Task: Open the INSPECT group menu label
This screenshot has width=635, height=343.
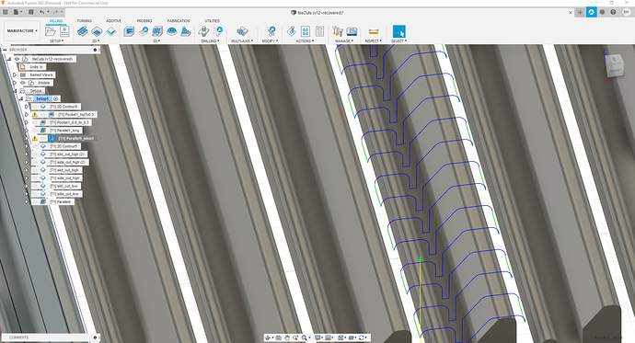Action: click(373, 40)
